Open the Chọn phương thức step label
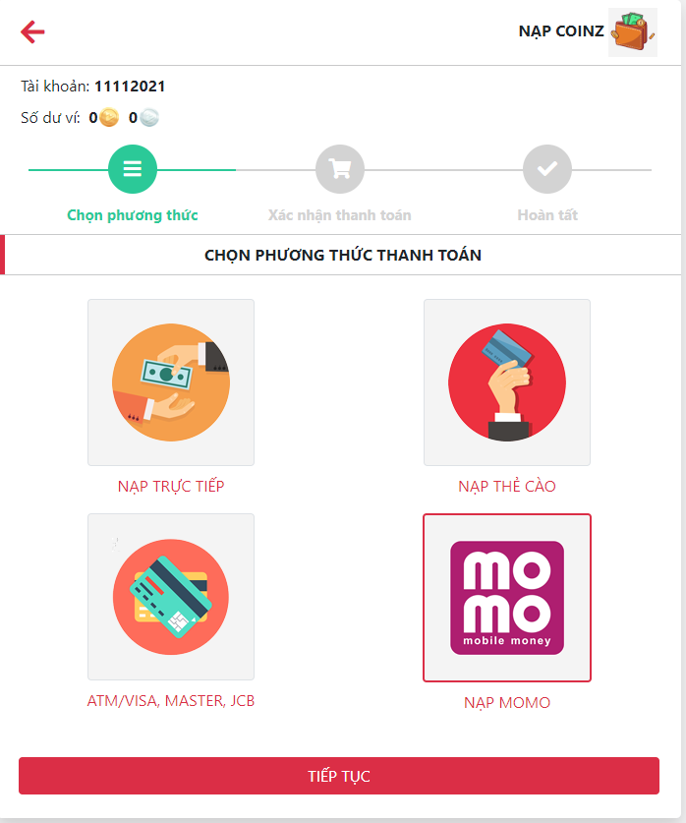This screenshot has height=823, width=686. point(132,215)
